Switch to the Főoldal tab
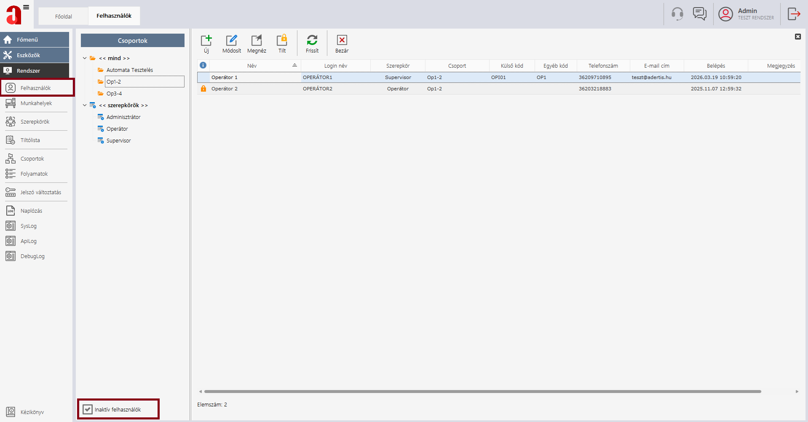 point(64,16)
